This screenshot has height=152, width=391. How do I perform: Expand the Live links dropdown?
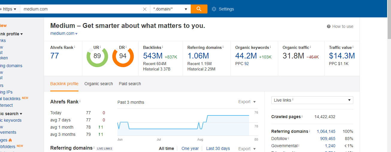312,100
